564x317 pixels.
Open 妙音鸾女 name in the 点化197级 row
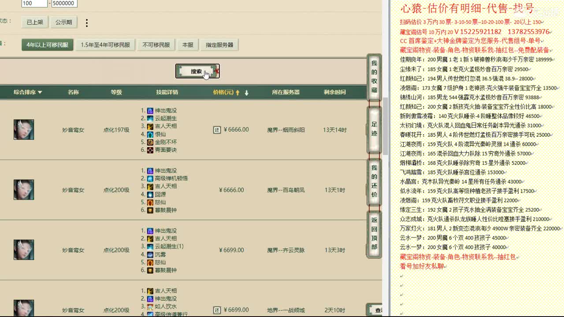73,130
